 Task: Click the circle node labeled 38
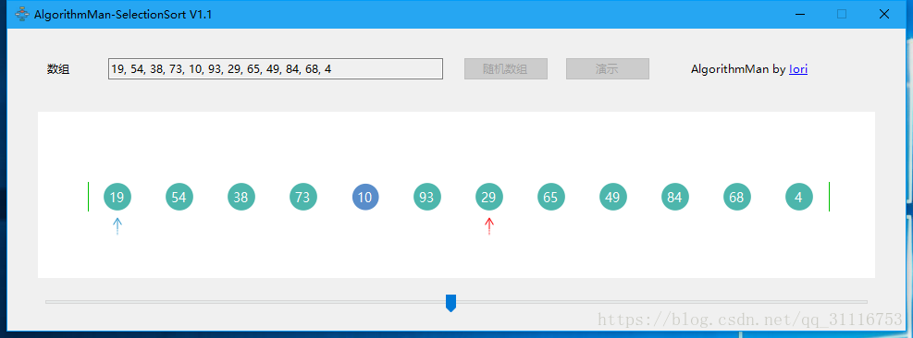pyautogui.click(x=241, y=198)
